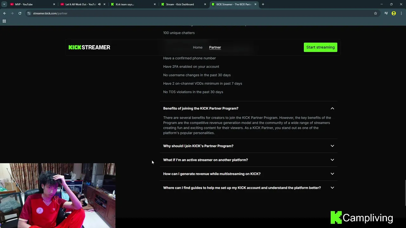The image size is (406, 228).
Task: Reload the Kick partner page
Action: pos(20,13)
